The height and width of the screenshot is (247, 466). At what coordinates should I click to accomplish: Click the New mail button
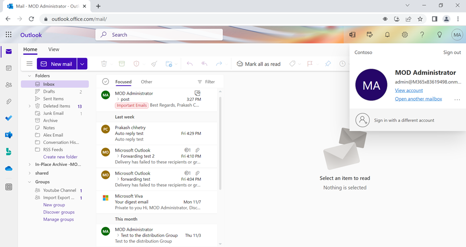pyautogui.click(x=57, y=64)
